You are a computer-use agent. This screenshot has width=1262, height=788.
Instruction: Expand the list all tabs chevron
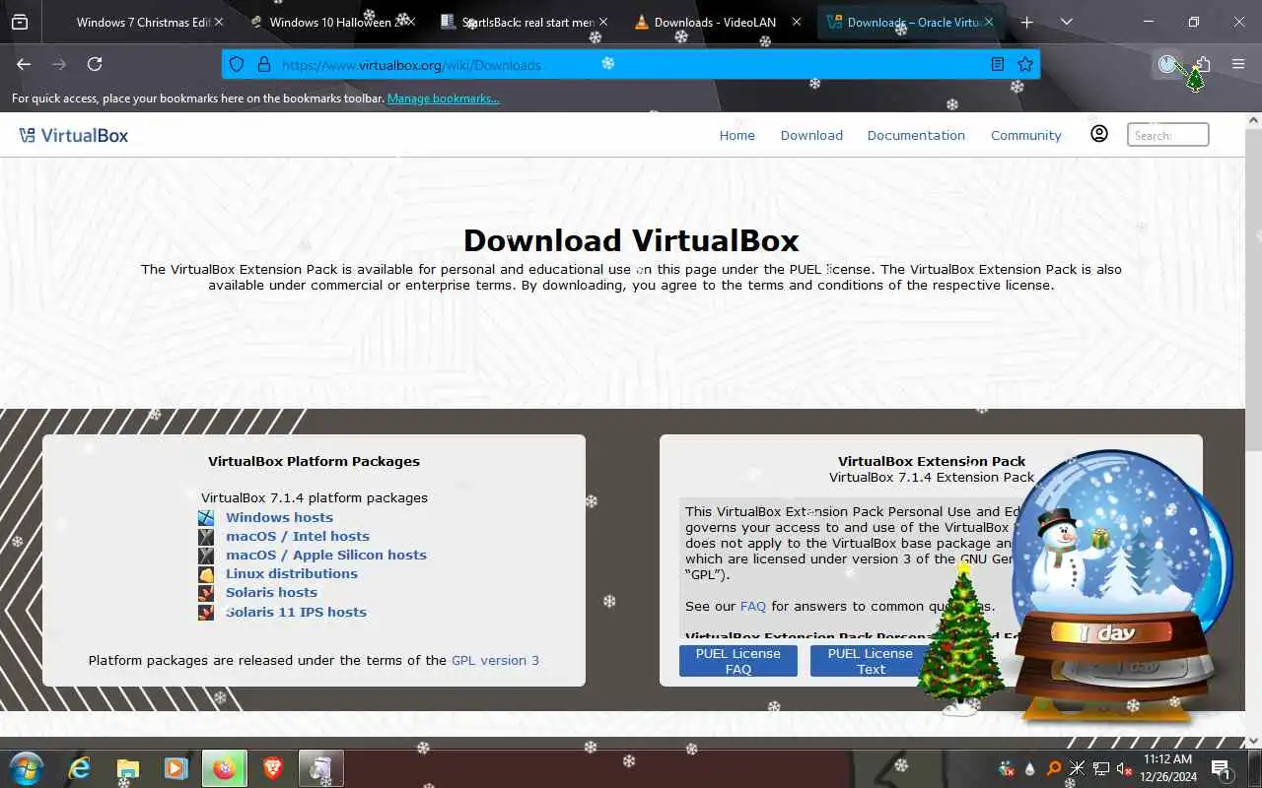click(1066, 22)
